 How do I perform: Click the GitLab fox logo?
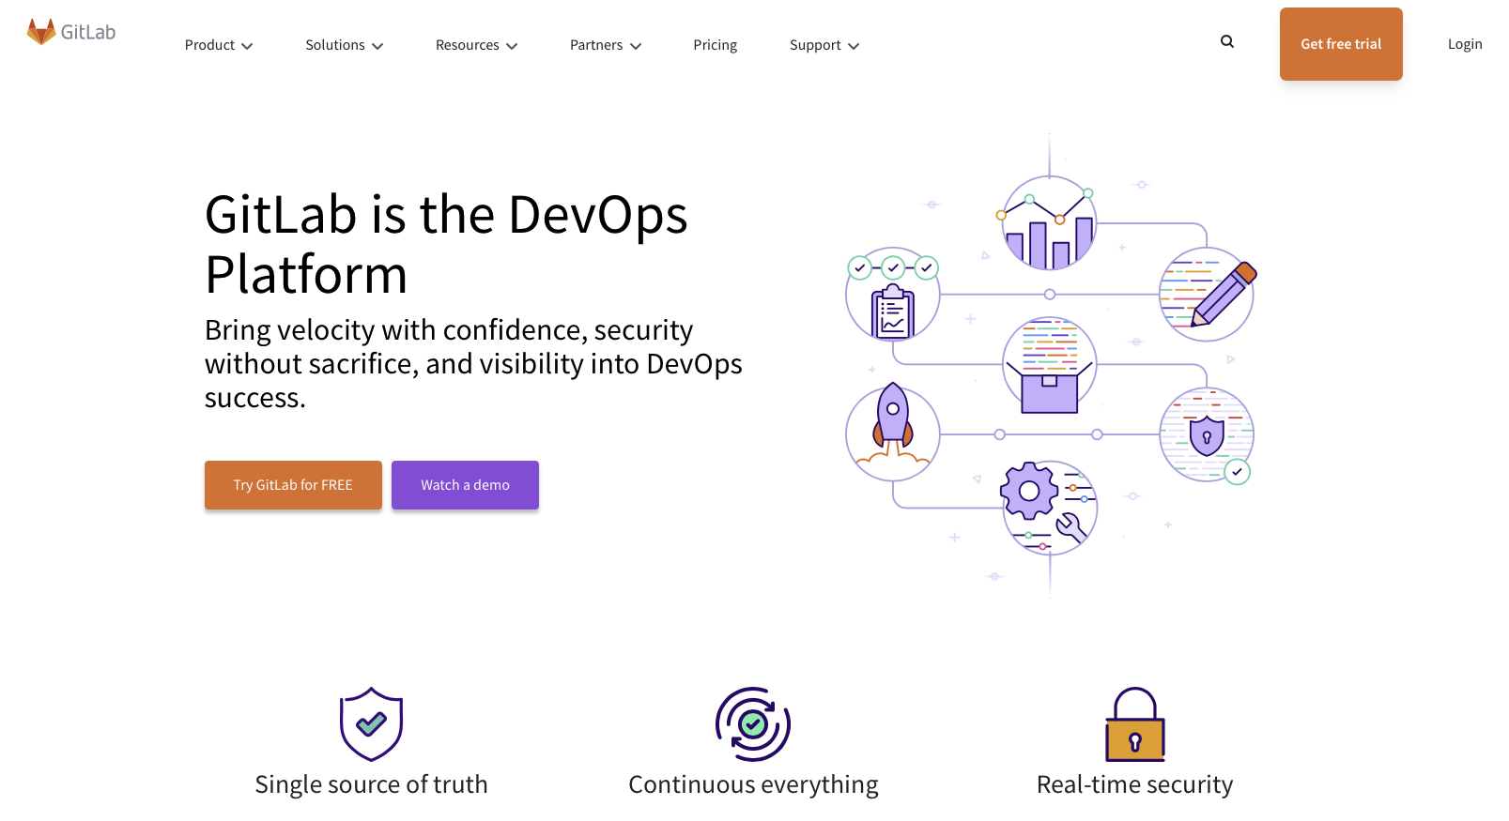click(x=41, y=32)
